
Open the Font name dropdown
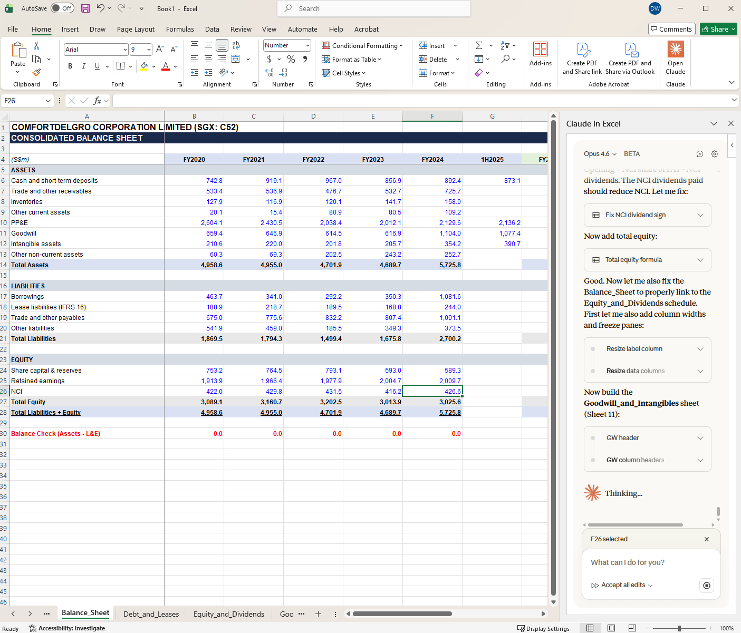pos(125,50)
